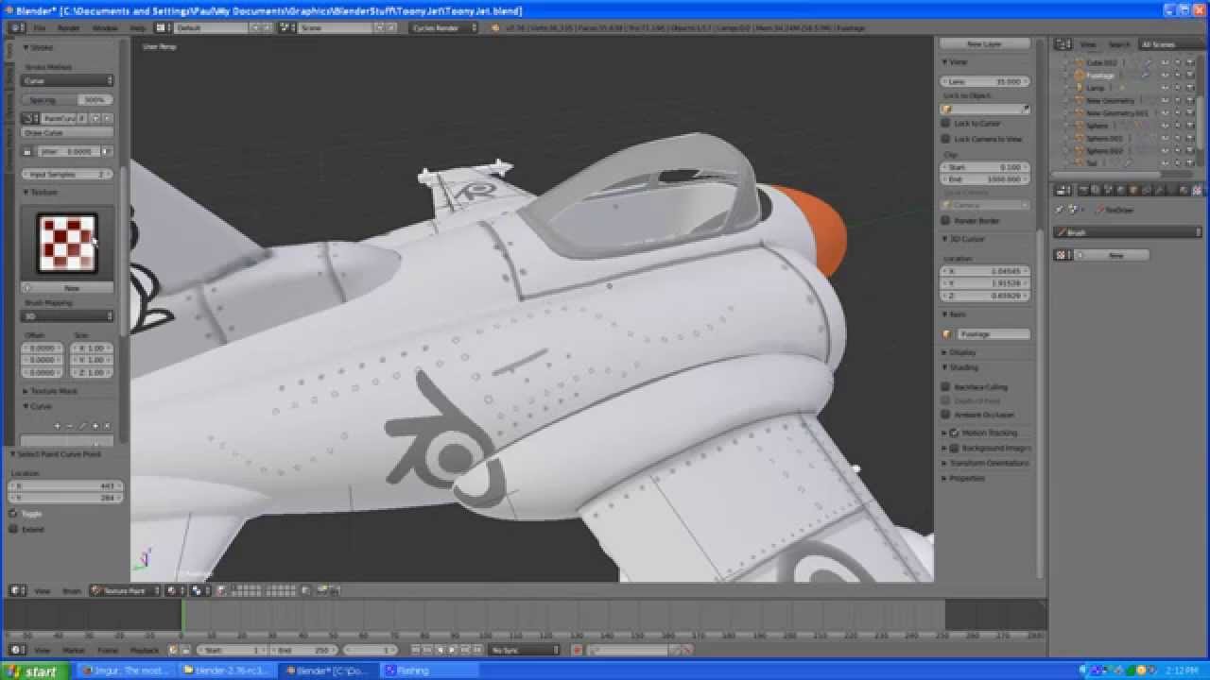Image resolution: width=1210 pixels, height=680 pixels.
Task: Toggle the Extend checkbox
Action: point(13,529)
